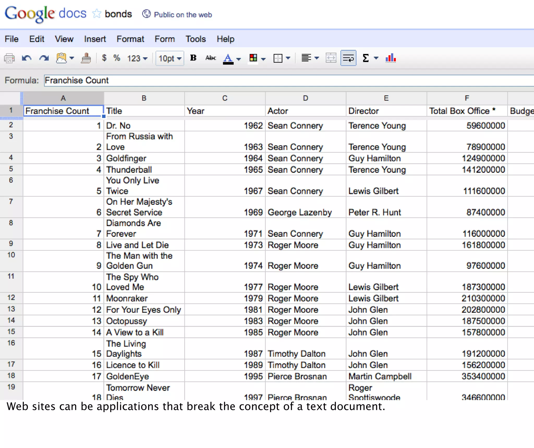Toggle wrap text button
The height and width of the screenshot is (448, 534).
point(348,58)
